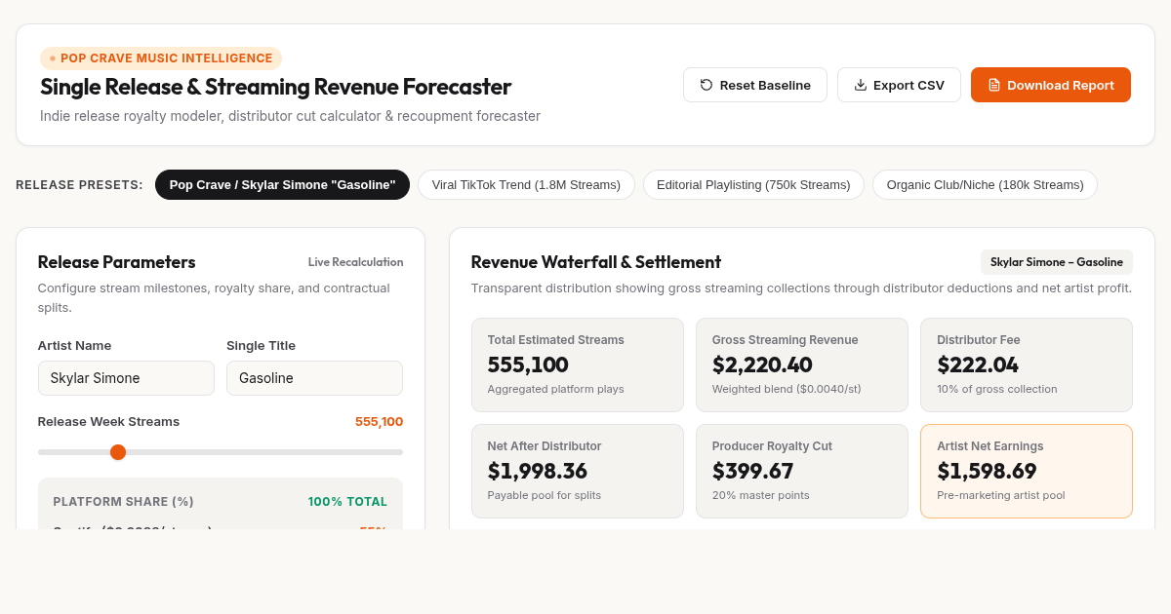Screen dimensions: 1171x614
Task: Select the Producer Royalty Cut card
Action: (x=802, y=471)
